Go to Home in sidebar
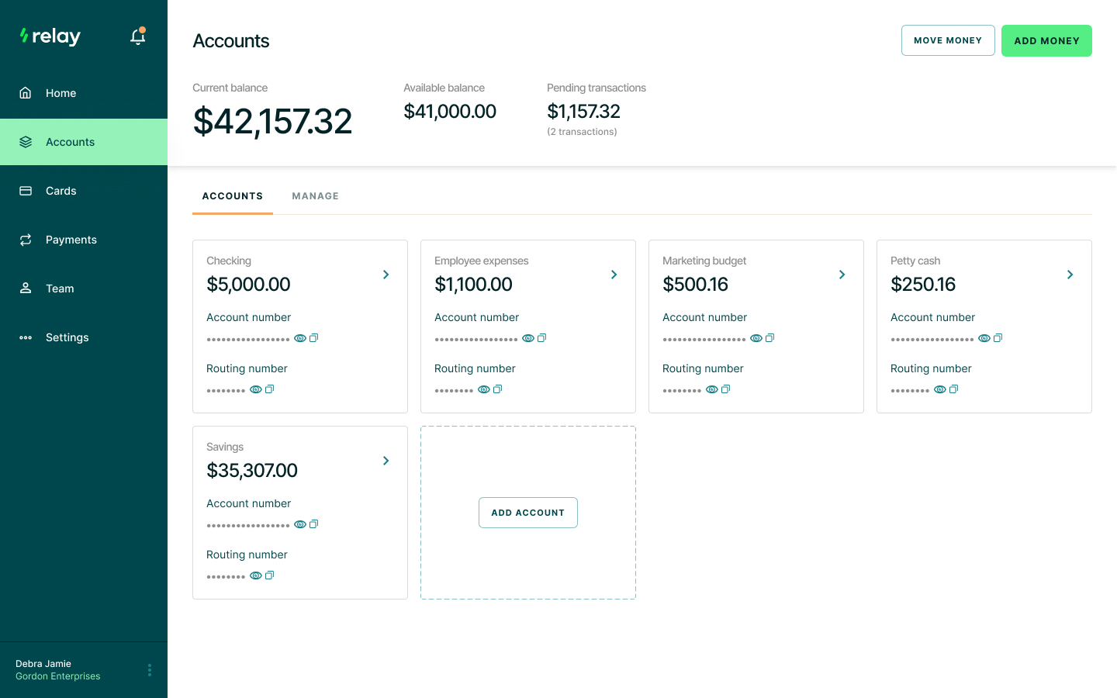1117x698 pixels. 84,93
